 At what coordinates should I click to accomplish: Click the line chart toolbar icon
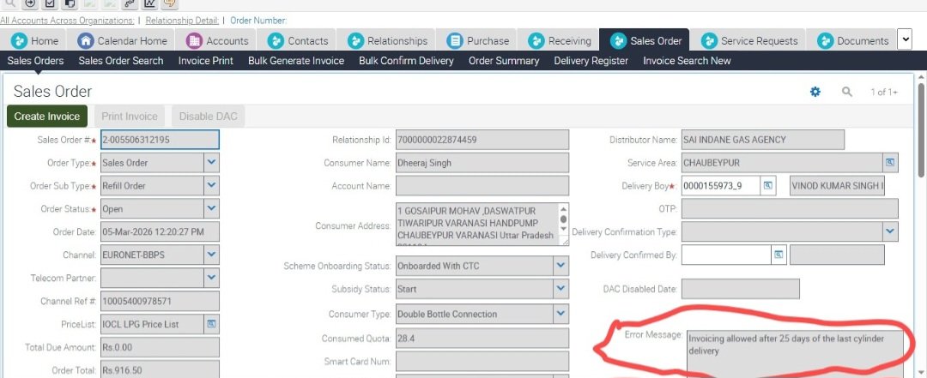pos(149,3)
